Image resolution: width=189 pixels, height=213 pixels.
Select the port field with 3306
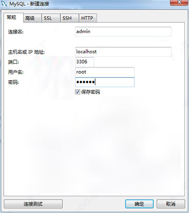tap(85, 62)
